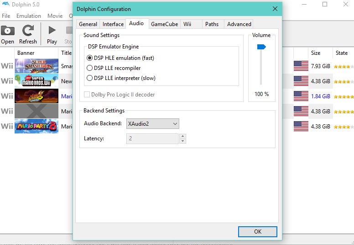Click the 7.93 GiB size cell
The height and width of the screenshot is (245, 354).
click(321, 66)
